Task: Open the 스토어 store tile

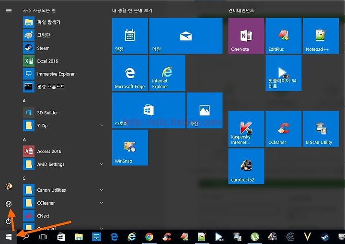Action: (x=149, y=110)
